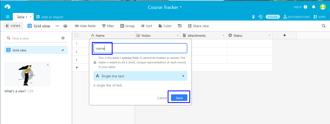Open Hide fields menu
Image resolution: width=330 pixels, height=124 pixels.
tap(85, 26)
